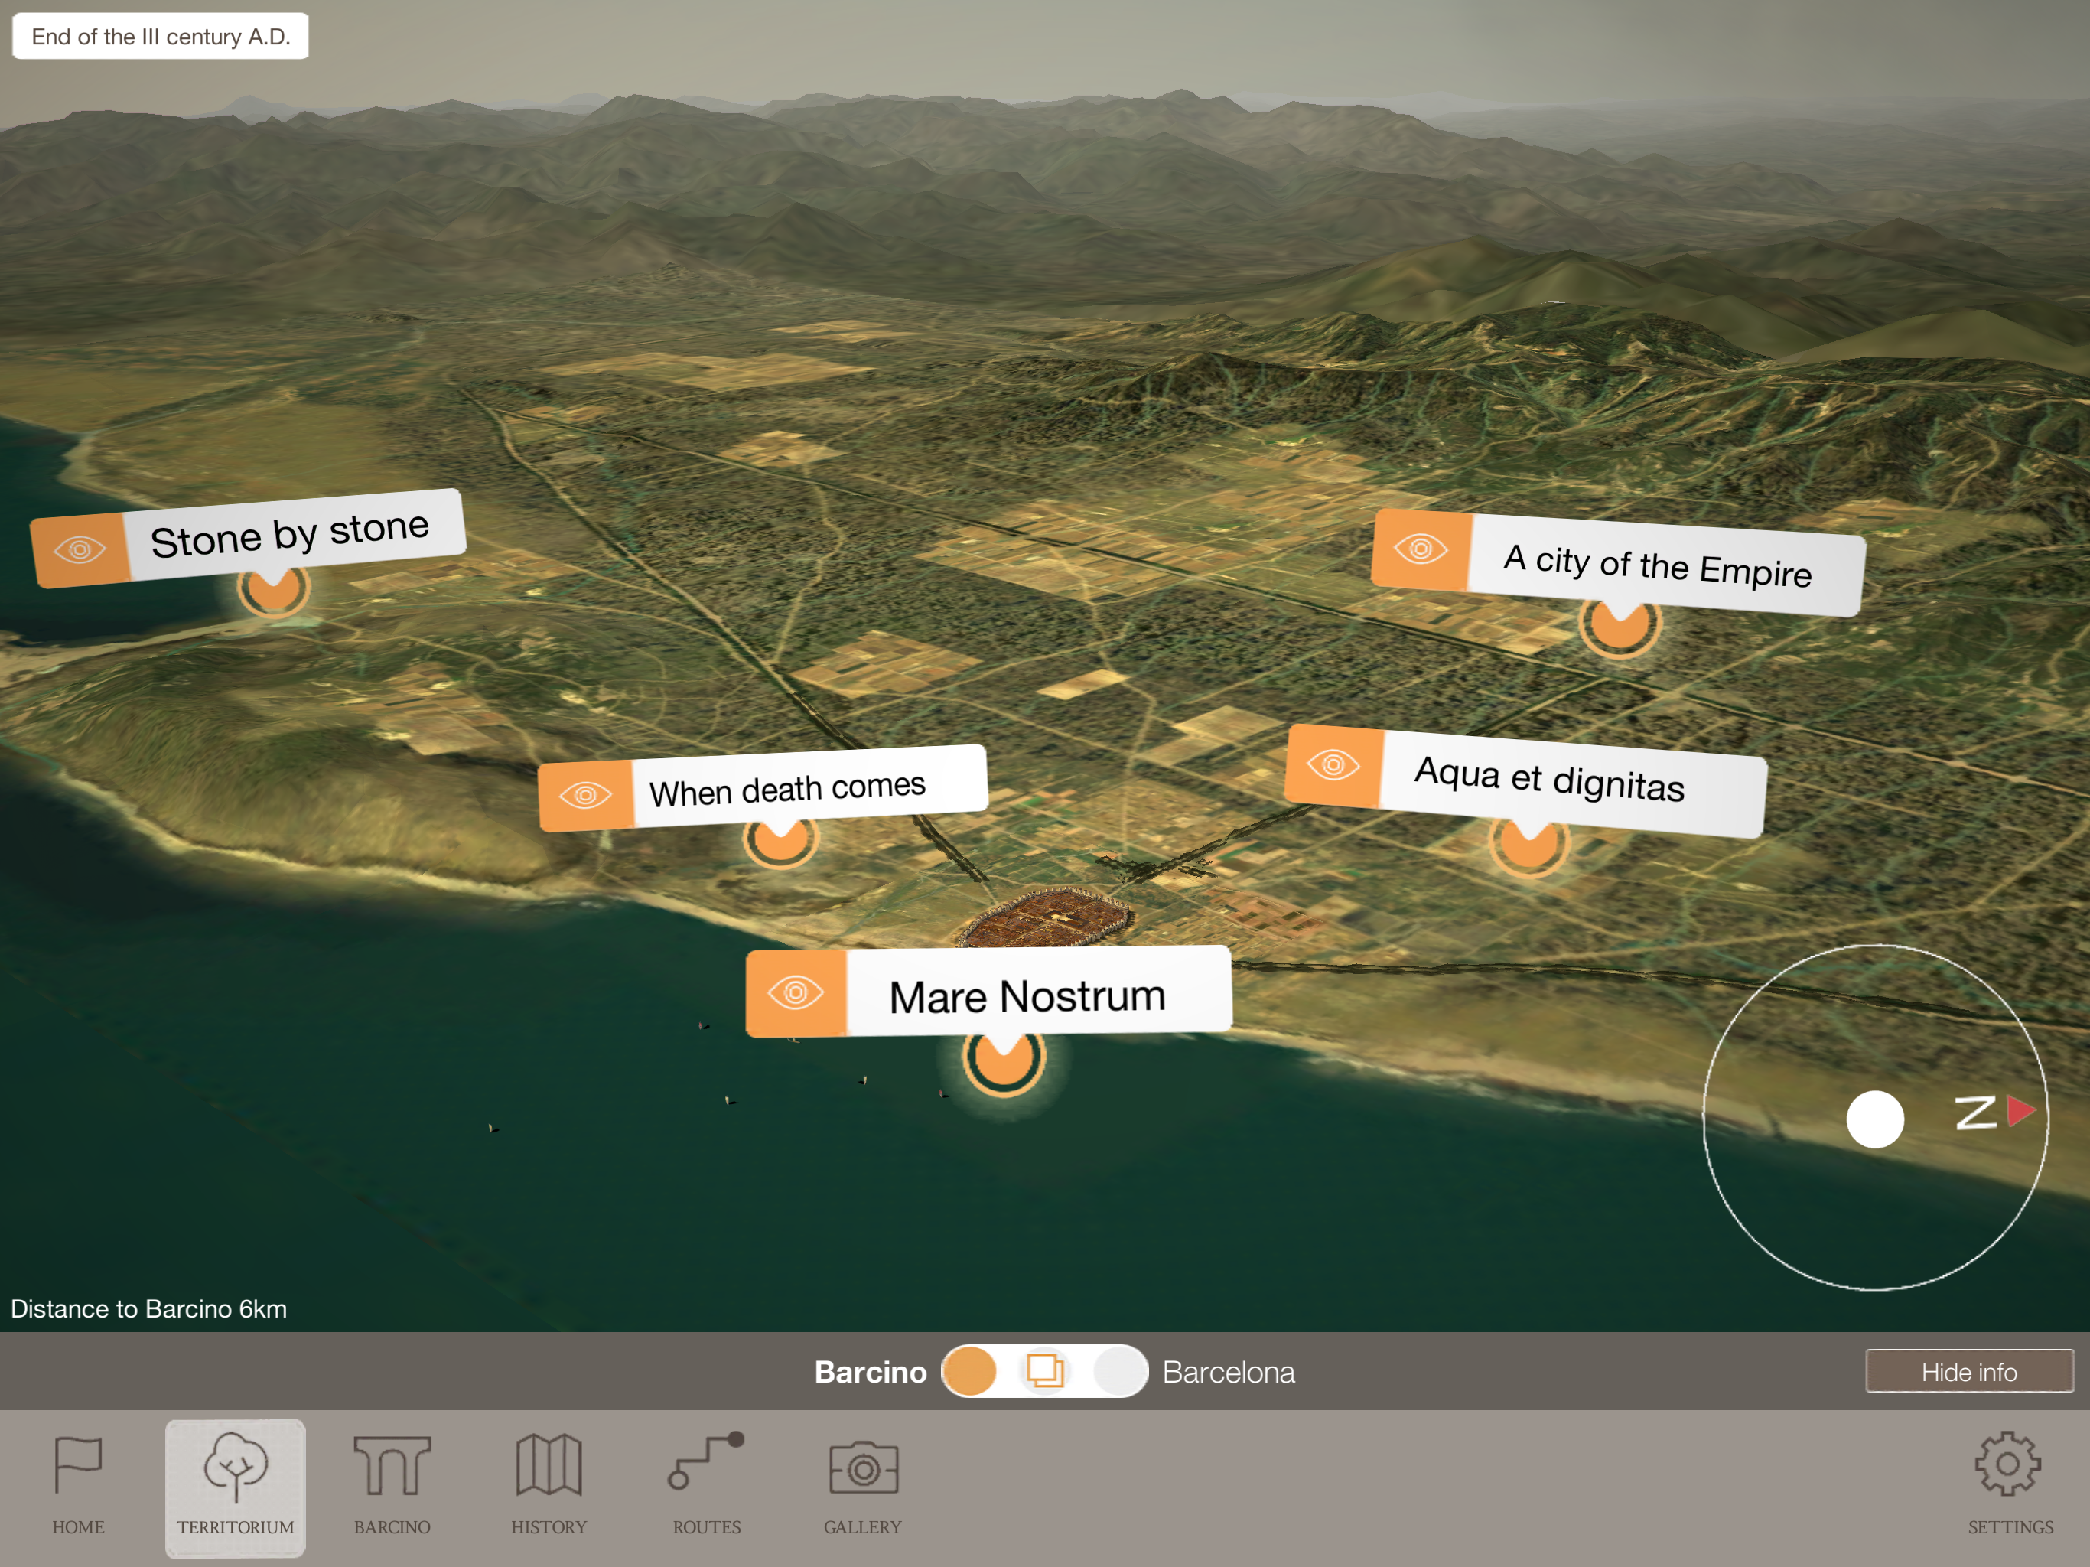Click eye icon on Aqua et dignitas
The width and height of the screenshot is (2090, 1567).
tap(1333, 764)
